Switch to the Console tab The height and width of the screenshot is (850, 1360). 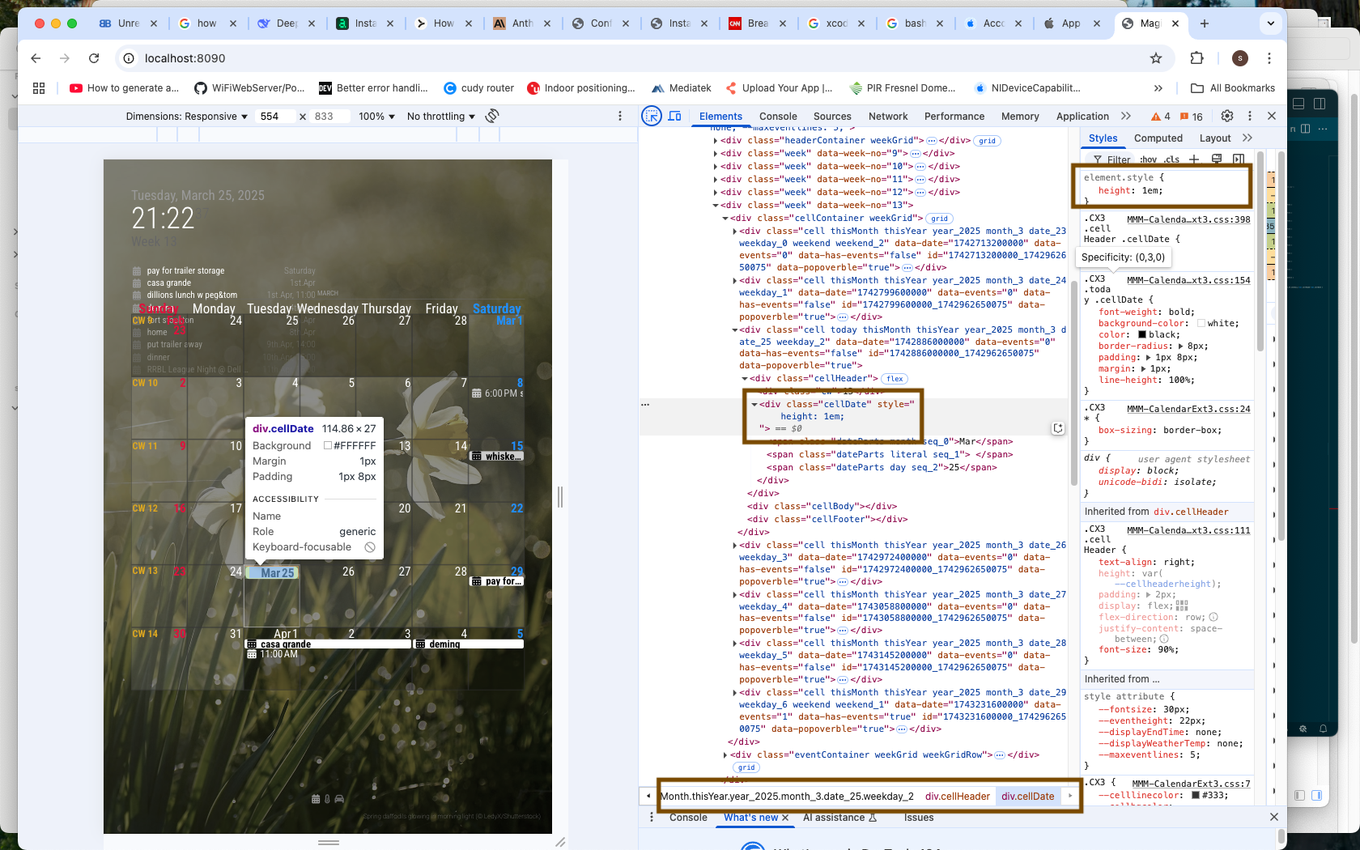tap(778, 117)
